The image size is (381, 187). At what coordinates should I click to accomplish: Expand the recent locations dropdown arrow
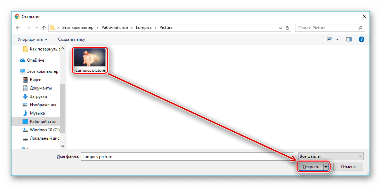pyautogui.click(x=37, y=28)
